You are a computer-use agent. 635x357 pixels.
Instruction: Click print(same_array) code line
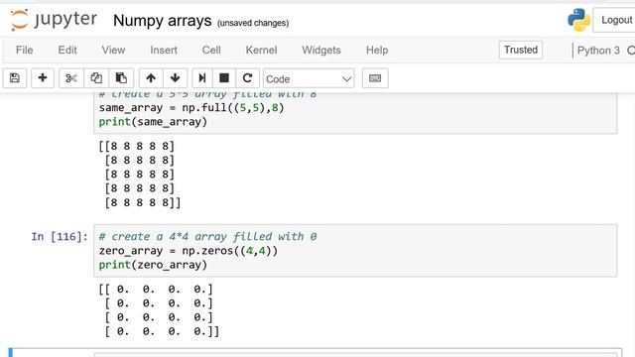[x=153, y=122]
